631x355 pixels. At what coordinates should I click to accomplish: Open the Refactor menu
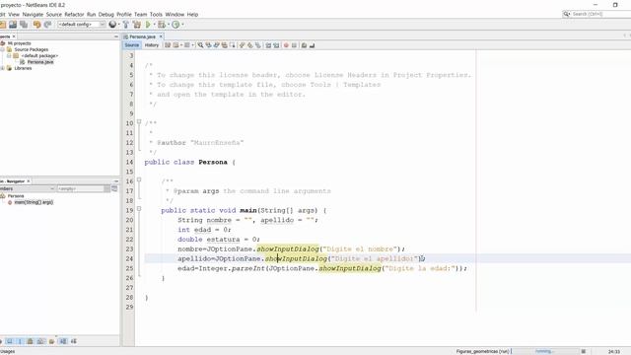[x=74, y=14]
